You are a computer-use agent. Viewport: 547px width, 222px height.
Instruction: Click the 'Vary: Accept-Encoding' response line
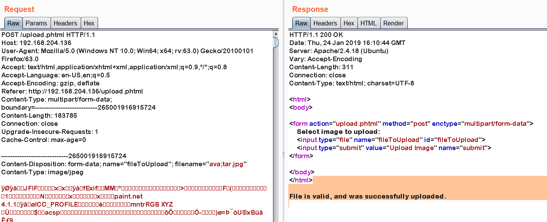[326, 59]
